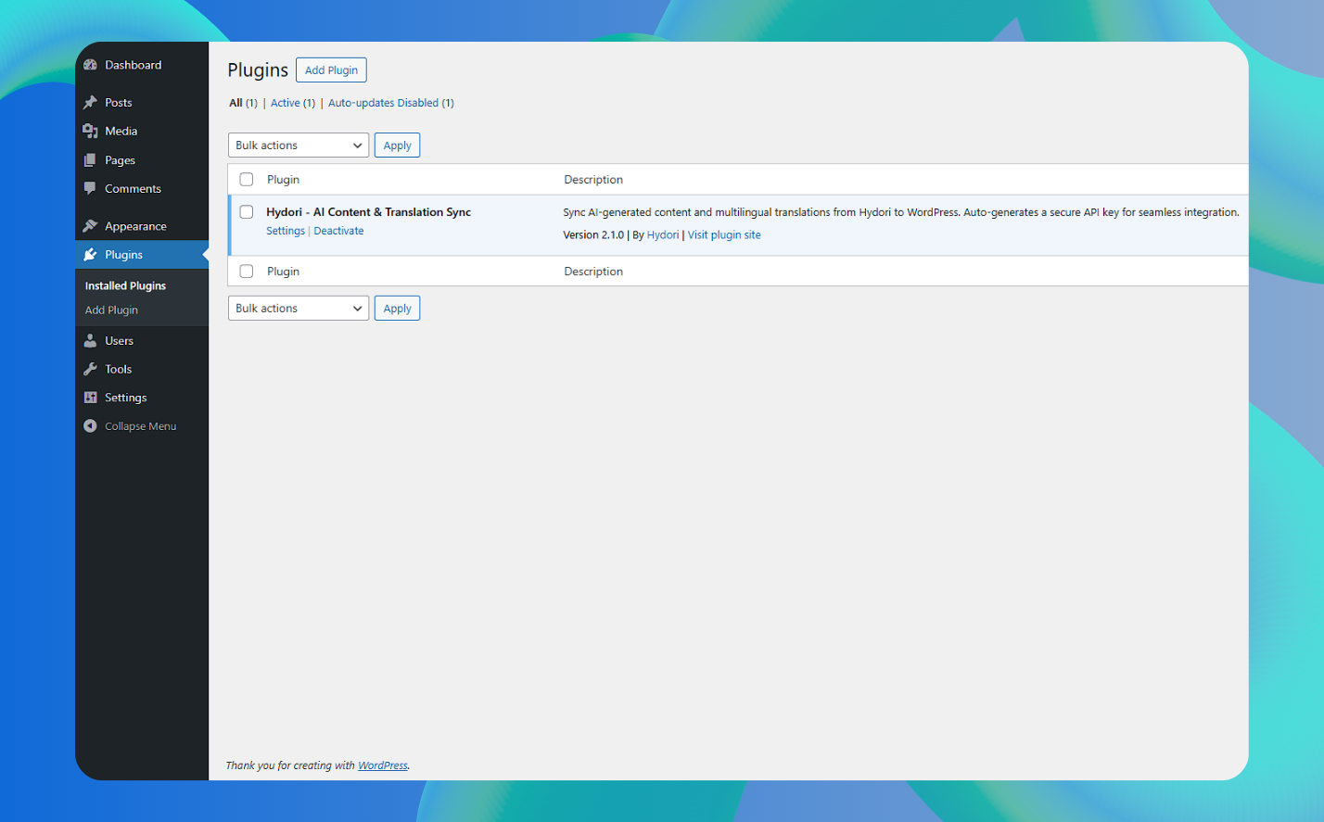
Task: Click the Users person icon
Action: tap(90, 341)
